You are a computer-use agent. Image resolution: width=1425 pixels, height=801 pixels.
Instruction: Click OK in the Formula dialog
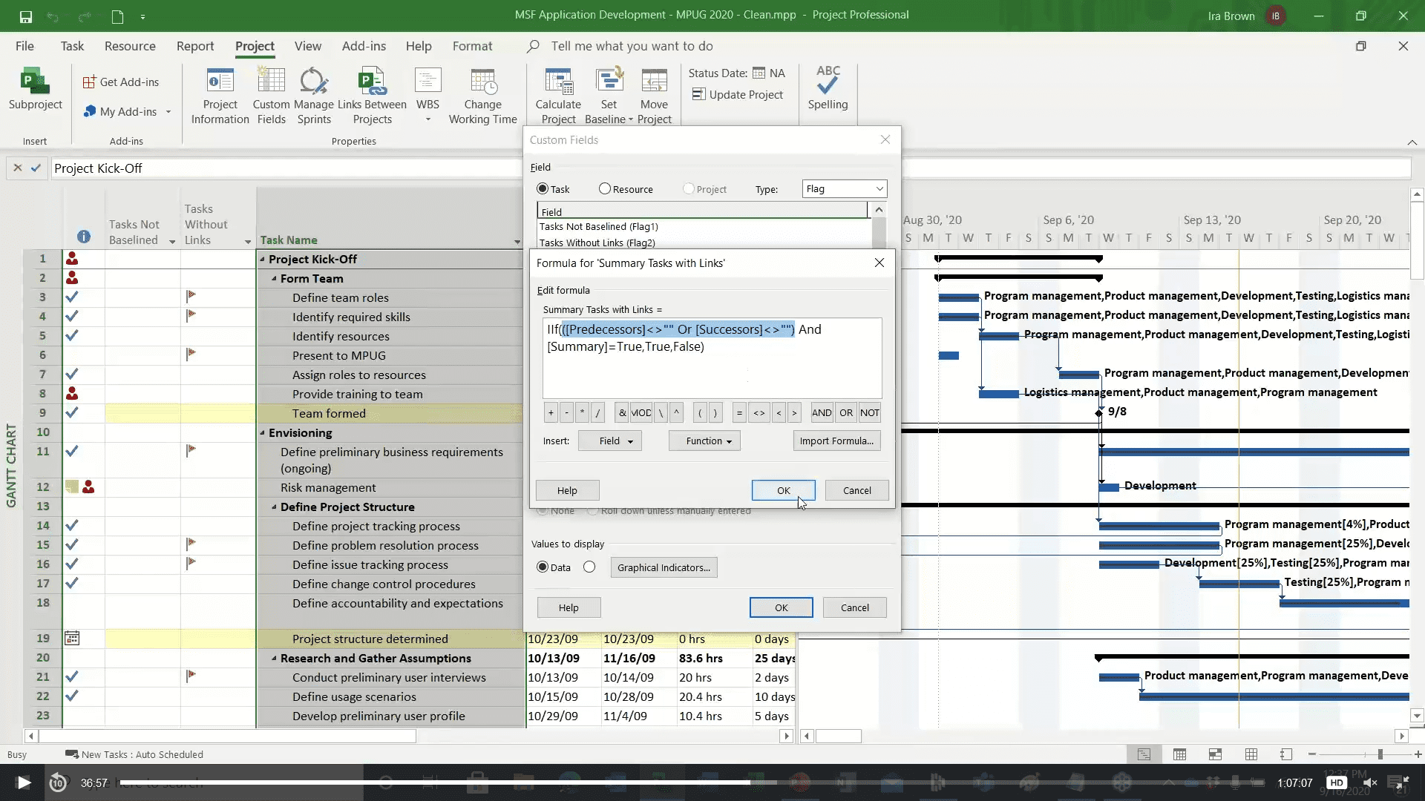[783, 490]
